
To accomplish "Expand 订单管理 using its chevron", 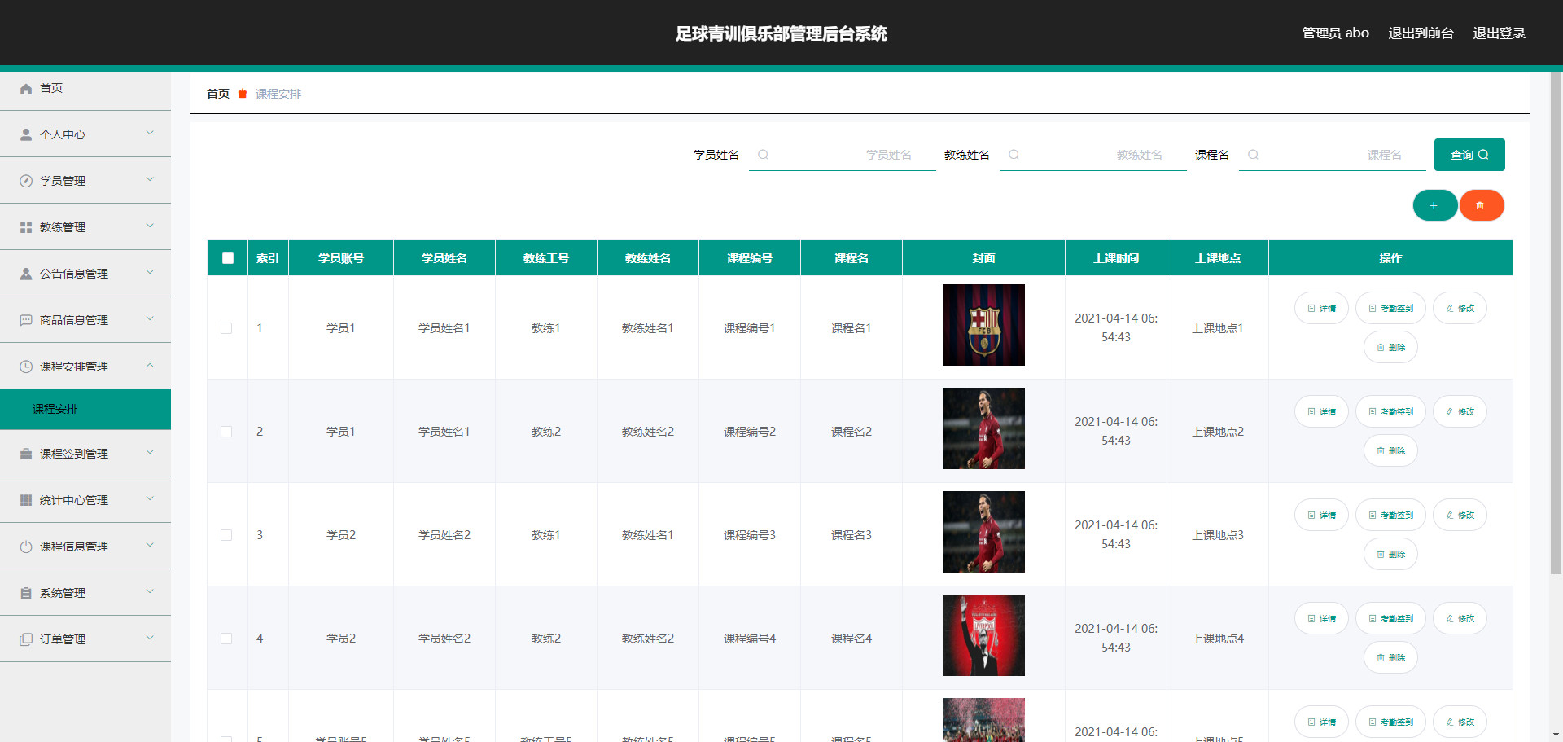I will [x=150, y=638].
